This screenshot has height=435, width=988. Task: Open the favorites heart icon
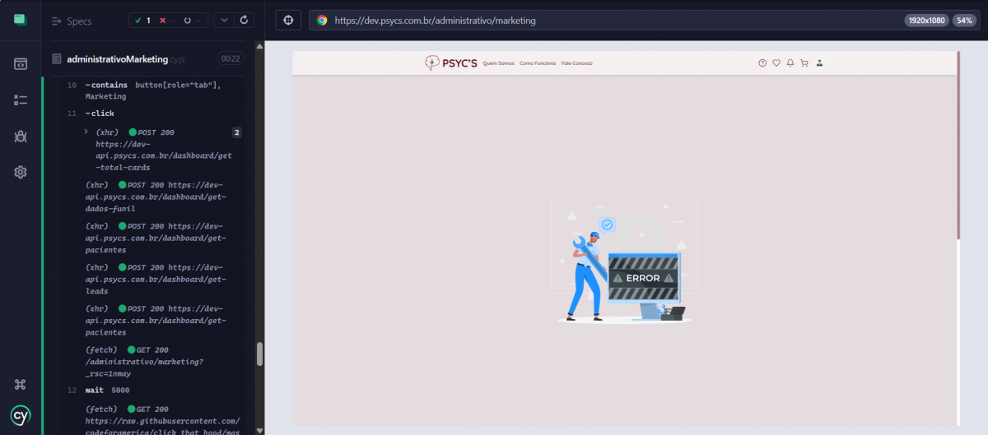(776, 63)
